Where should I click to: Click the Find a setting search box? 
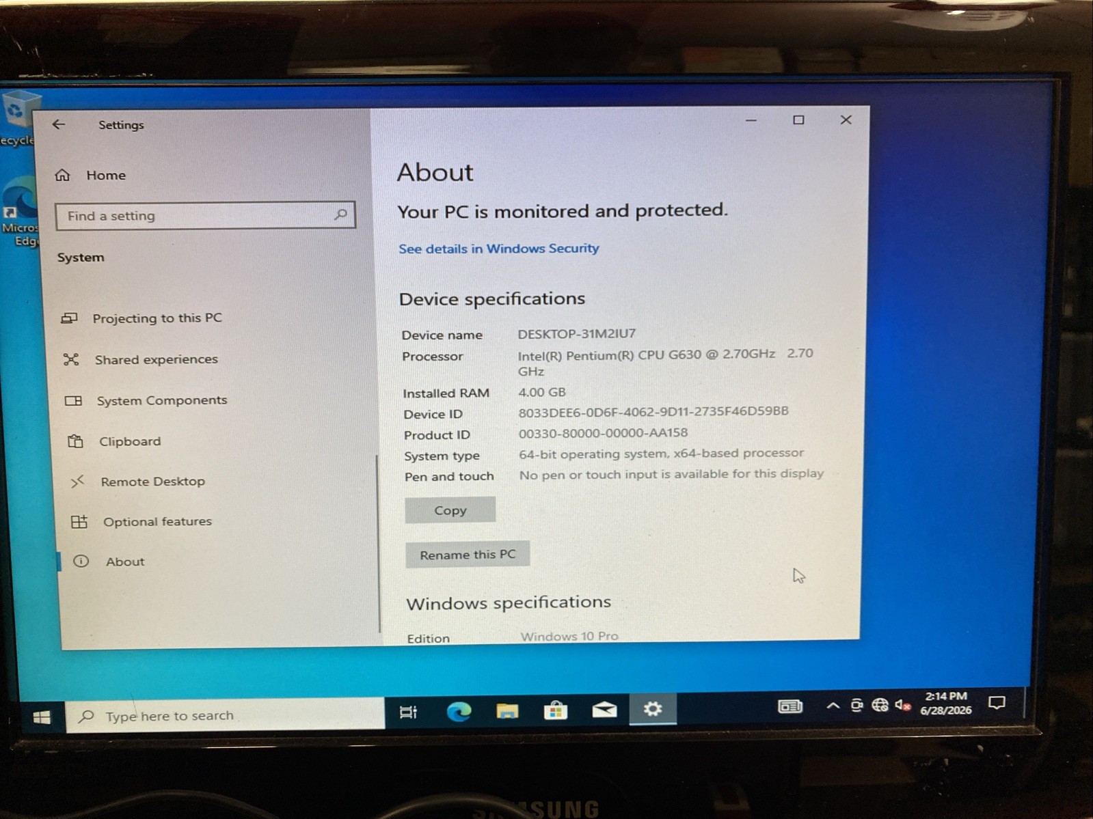204,215
